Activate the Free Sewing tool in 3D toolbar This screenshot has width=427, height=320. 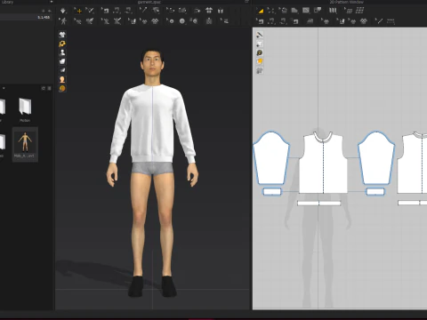(x=128, y=11)
